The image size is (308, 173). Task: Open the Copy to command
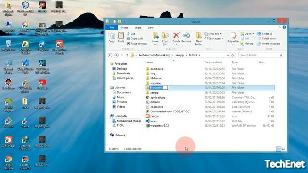point(165,39)
